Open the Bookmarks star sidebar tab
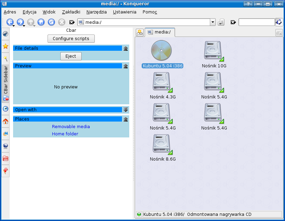 click(6, 46)
